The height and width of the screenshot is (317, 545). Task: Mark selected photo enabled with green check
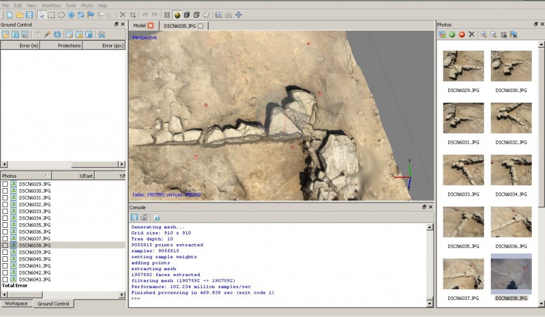point(452,35)
